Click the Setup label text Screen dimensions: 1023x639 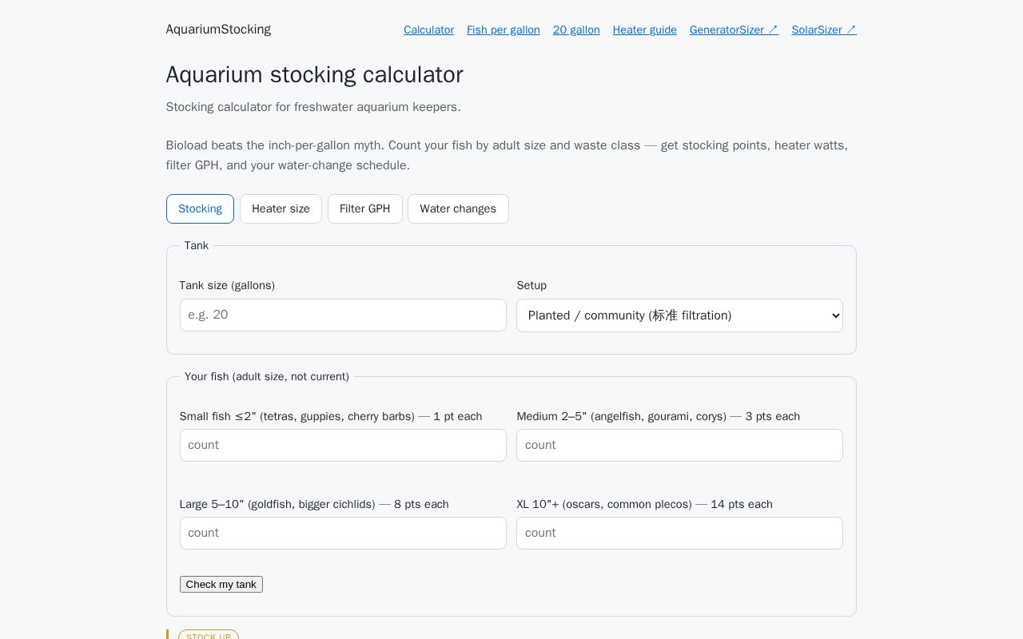531,285
